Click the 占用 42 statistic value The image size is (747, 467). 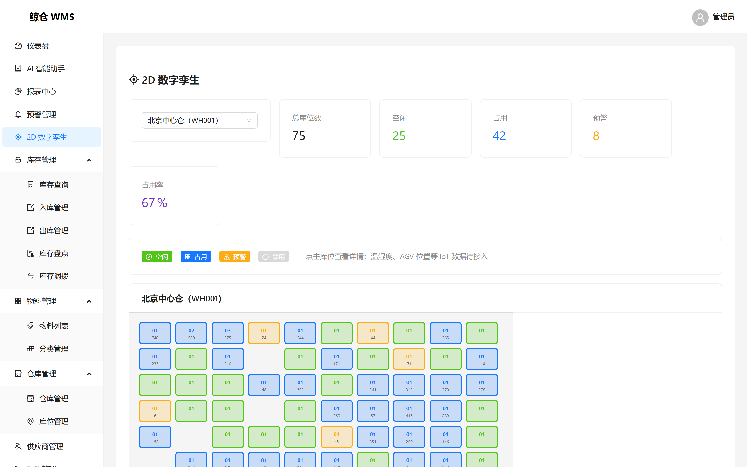pos(499,136)
